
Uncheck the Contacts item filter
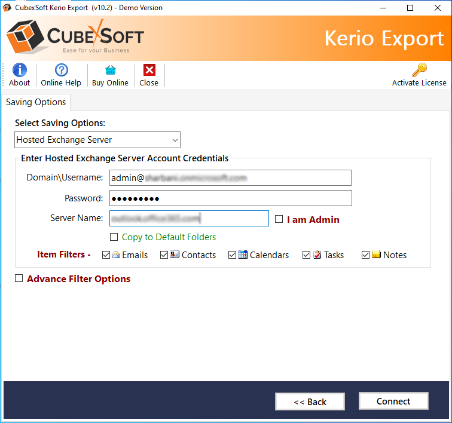164,255
